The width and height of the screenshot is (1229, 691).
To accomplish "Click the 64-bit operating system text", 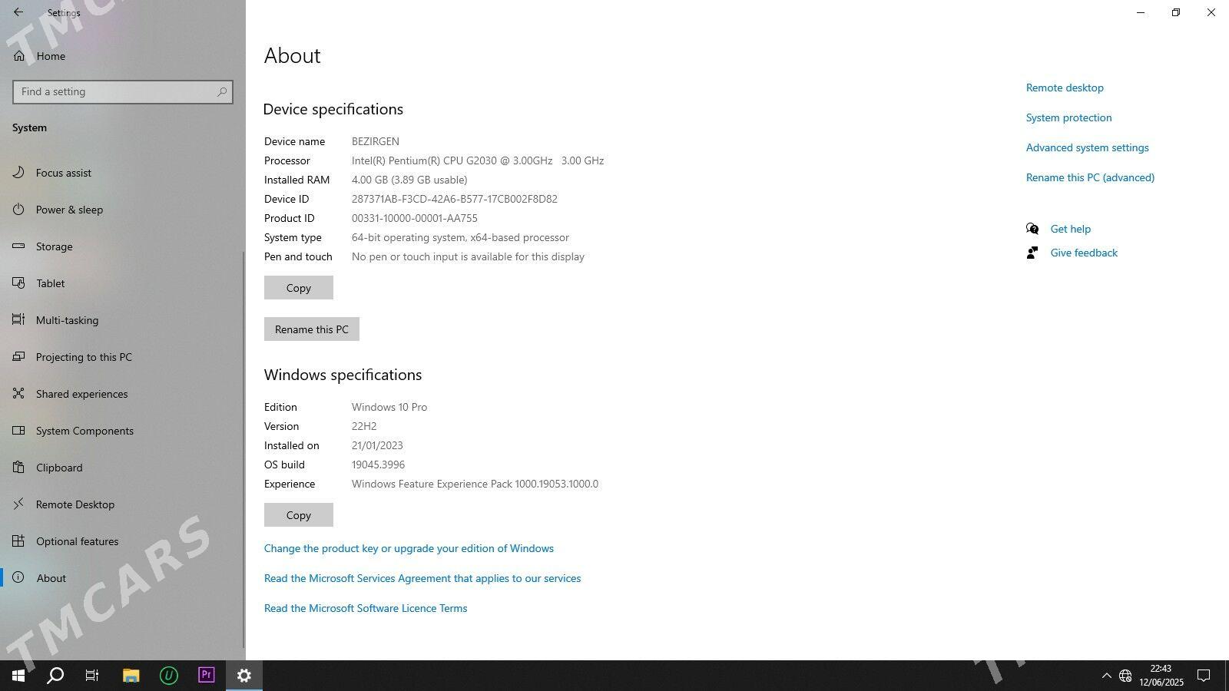I will click(x=460, y=237).
